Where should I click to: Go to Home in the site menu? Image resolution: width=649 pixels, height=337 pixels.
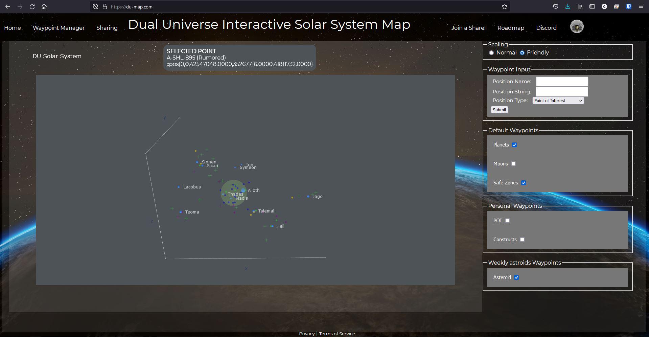pyautogui.click(x=13, y=28)
